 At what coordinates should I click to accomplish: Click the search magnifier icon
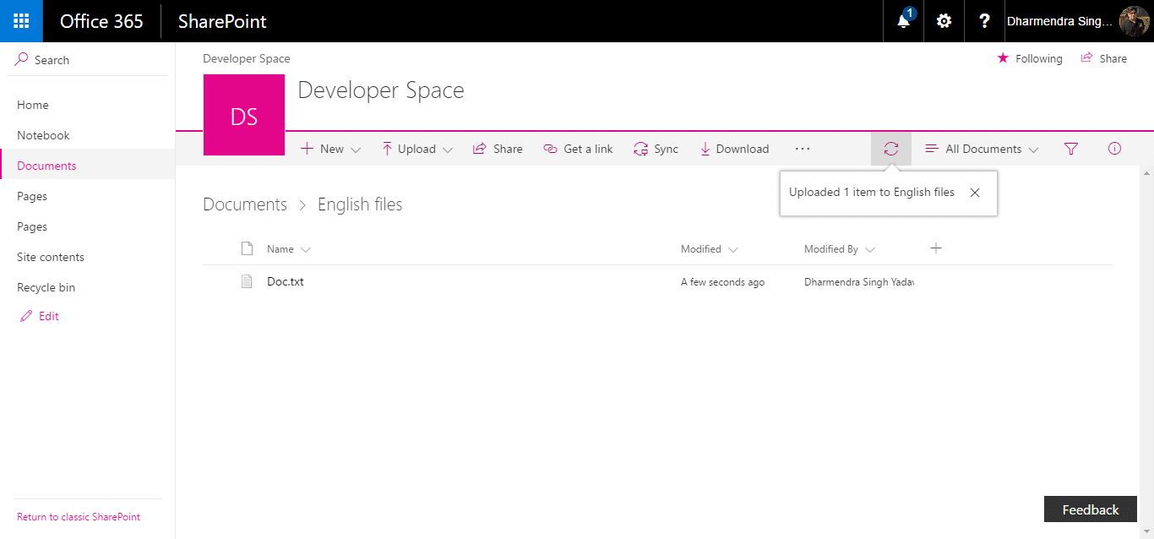coord(22,59)
